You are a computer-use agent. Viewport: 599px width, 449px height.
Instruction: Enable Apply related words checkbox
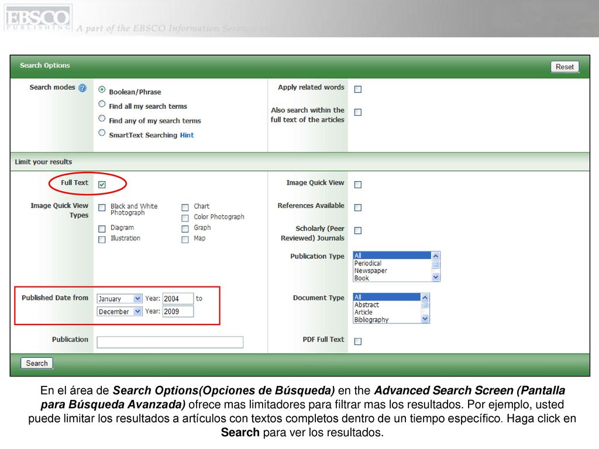tap(358, 89)
